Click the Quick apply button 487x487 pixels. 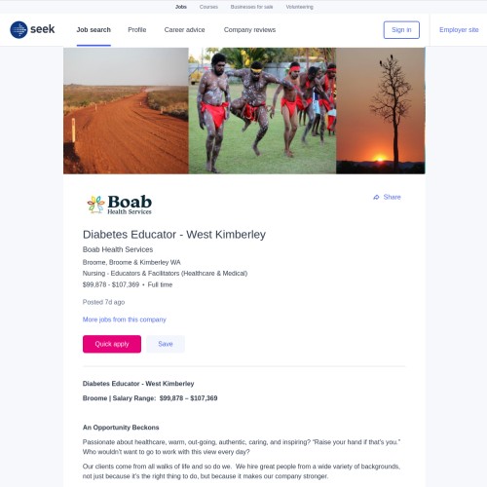click(112, 344)
